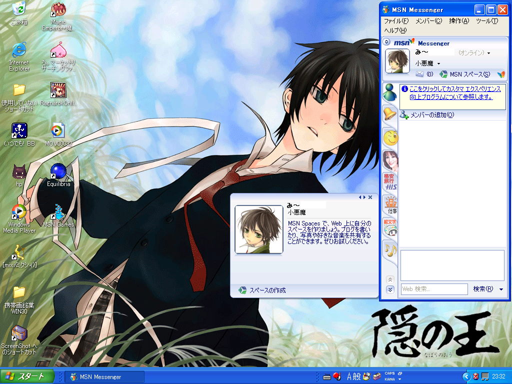Open the HIS travel tab in Messenger
The width and height of the screenshot is (512, 384).
390,181
